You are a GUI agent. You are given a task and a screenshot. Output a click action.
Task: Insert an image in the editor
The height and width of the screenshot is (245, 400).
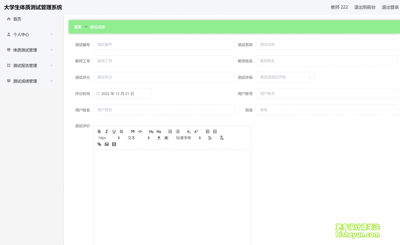107,144
